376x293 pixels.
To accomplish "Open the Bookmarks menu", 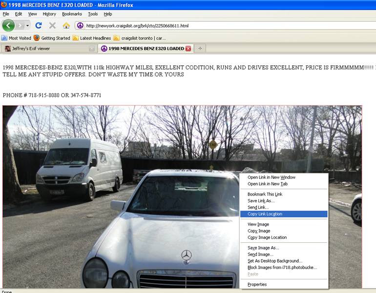I will click(x=72, y=14).
